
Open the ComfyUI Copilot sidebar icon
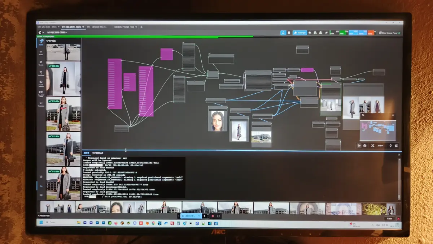click(x=41, y=94)
